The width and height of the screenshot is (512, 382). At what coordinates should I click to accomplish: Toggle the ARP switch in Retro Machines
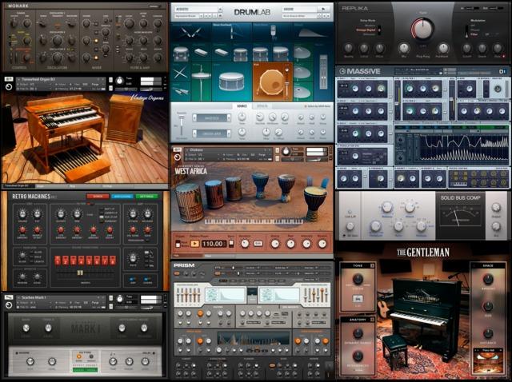point(133,279)
